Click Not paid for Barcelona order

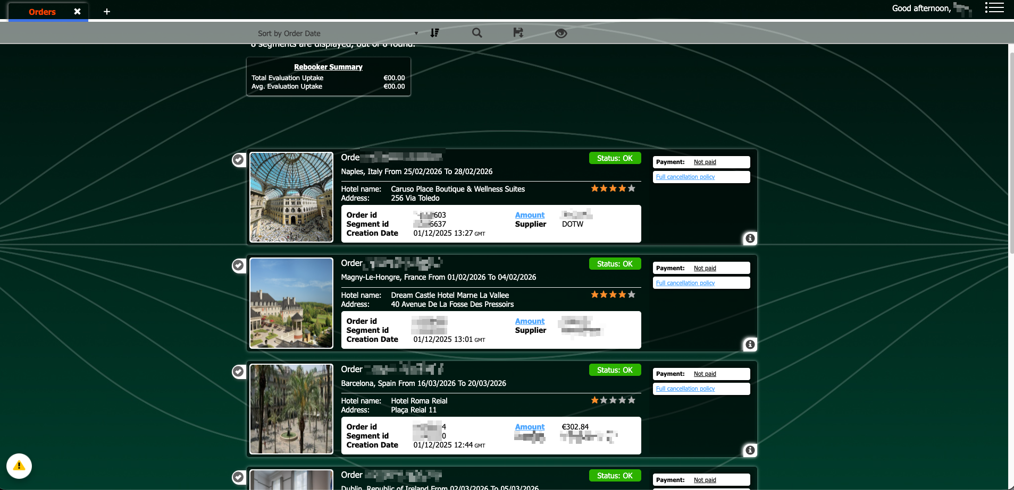(705, 374)
